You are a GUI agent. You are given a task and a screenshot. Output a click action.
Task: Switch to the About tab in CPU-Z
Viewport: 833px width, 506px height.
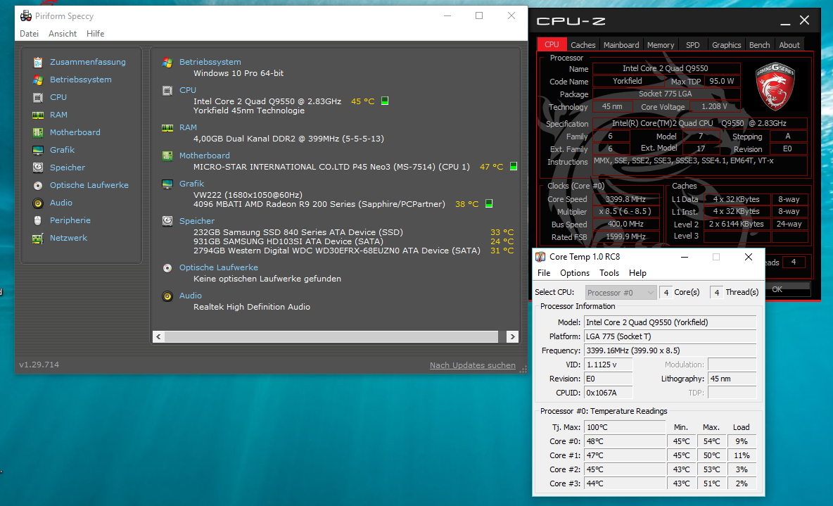tap(789, 44)
